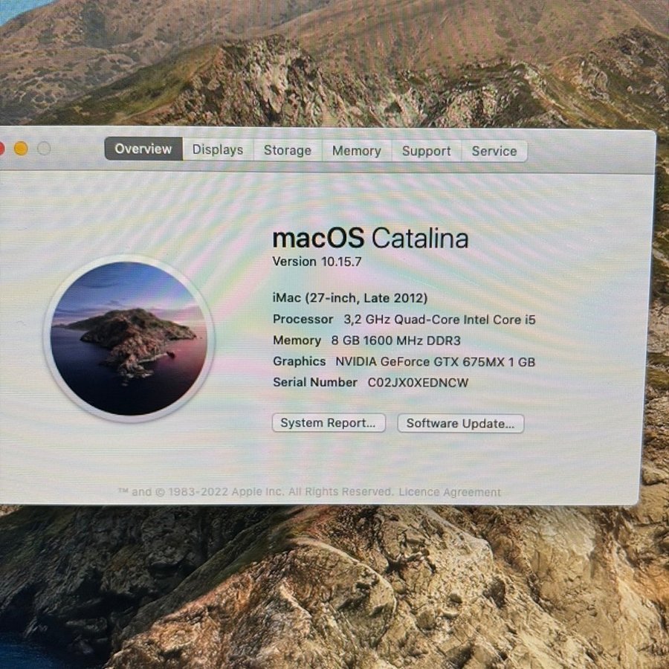Screen dimensions: 669x669
Task: Select the Storage tab
Action: [x=287, y=150]
